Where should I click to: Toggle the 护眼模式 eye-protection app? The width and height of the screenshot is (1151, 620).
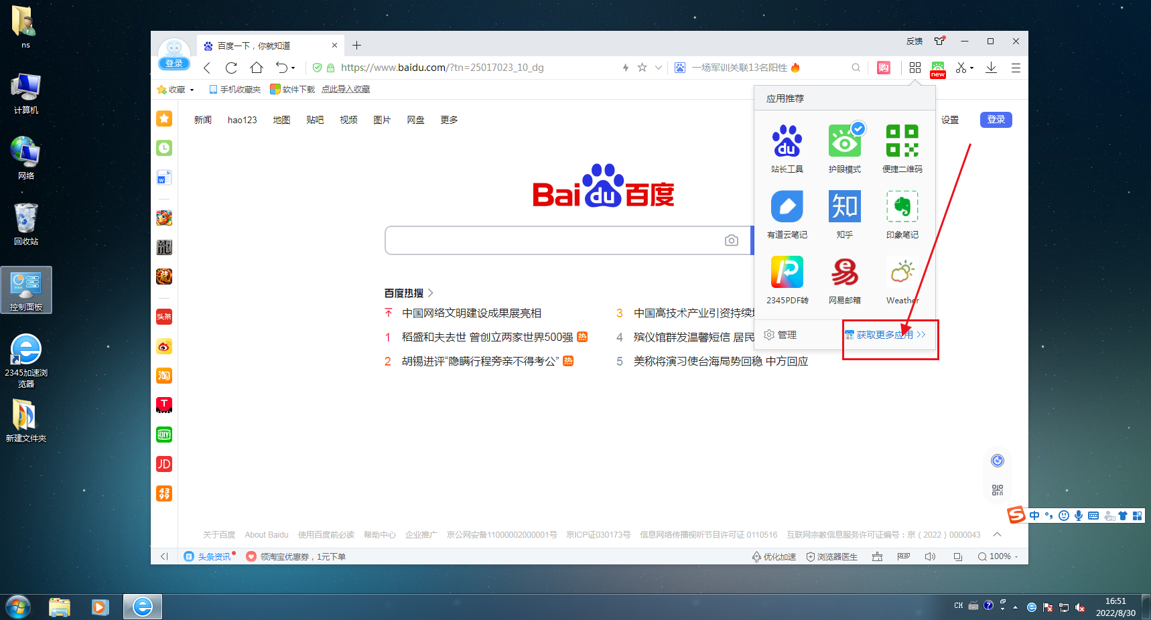pos(845,148)
